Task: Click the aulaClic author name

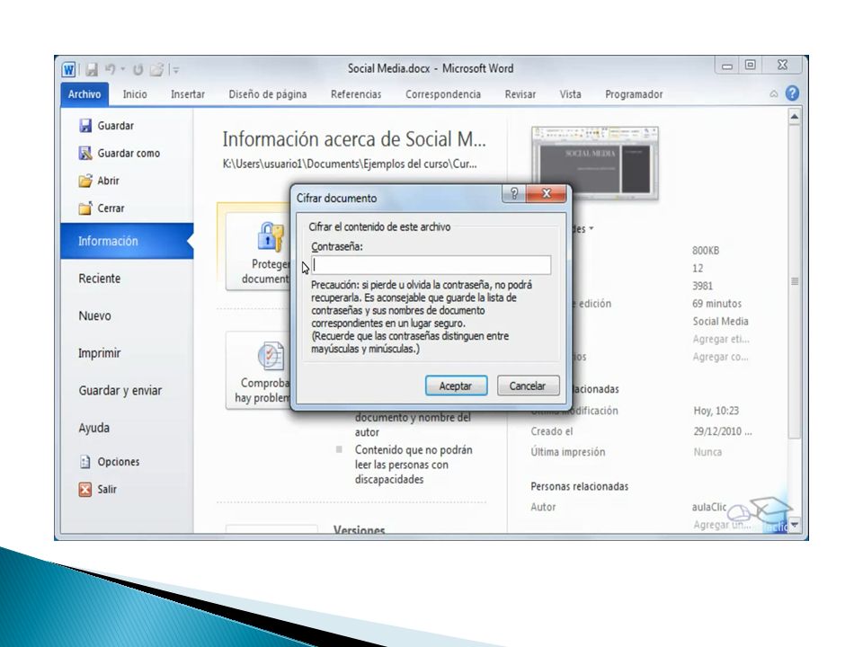Action: click(709, 507)
